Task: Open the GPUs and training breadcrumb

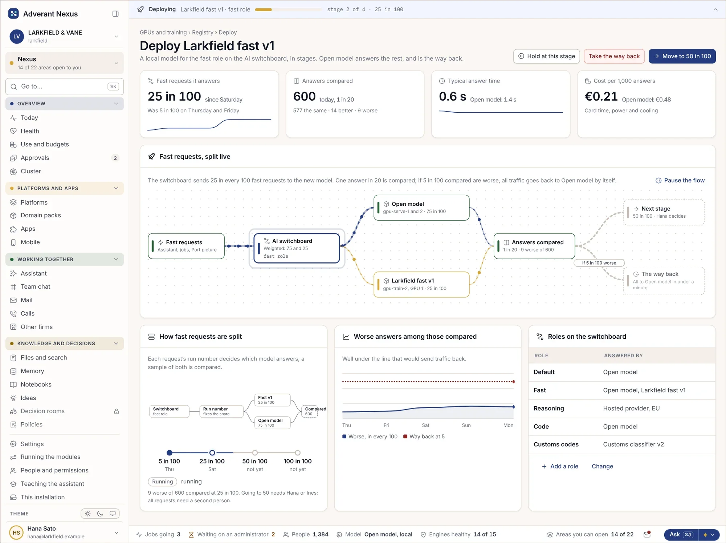Action: pyautogui.click(x=163, y=32)
